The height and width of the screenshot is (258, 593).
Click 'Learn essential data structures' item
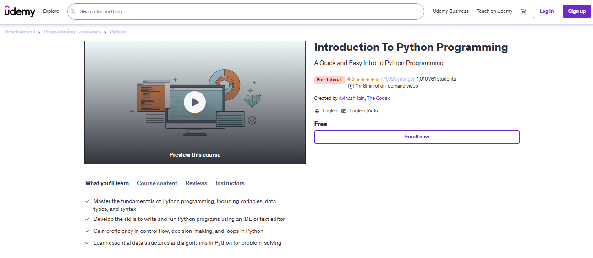point(187,243)
